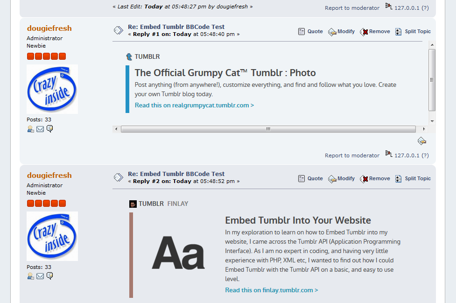Click the Split Topic icon in reply #1
Image resolution: width=456 pixels, height=303 pixels.
pyautogui.click(x=399, y=31)
